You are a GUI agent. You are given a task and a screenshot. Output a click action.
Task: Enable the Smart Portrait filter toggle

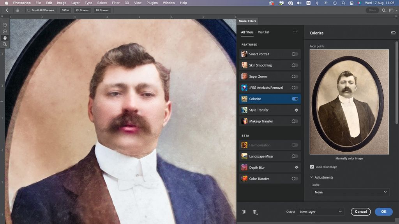click(295, 54)
